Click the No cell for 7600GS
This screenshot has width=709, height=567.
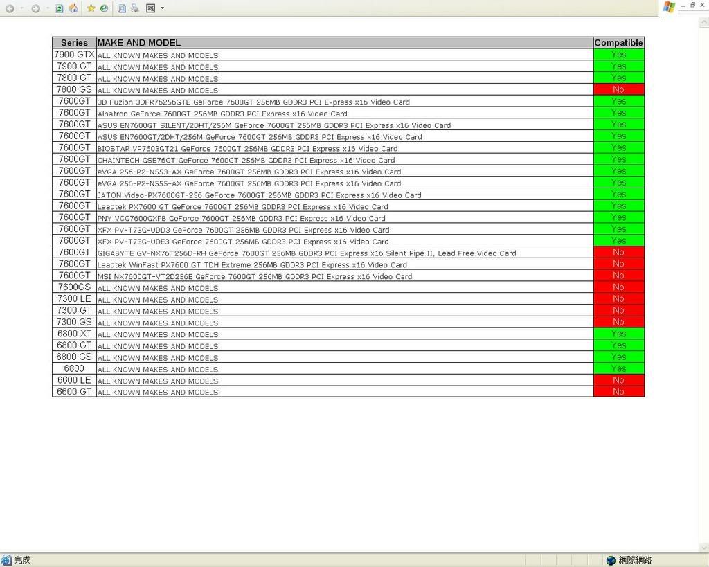coord(618,287)
